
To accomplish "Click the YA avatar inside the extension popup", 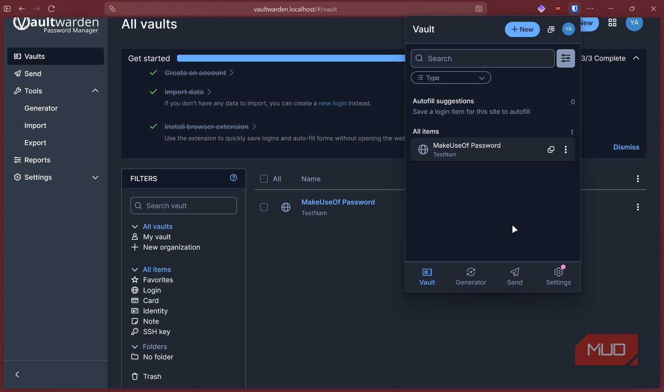I will pyautogui.click(x=568, y=29).
